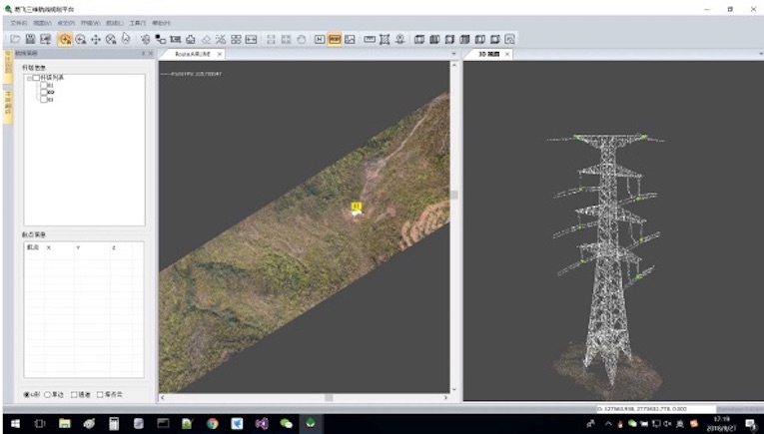This screenshot has height=434, width=764.
Task: Open the tab list dropdown arrow of map pane
Action: coord(452,54)
